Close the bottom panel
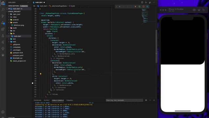The image size is (209, 118). click(154, 100)
